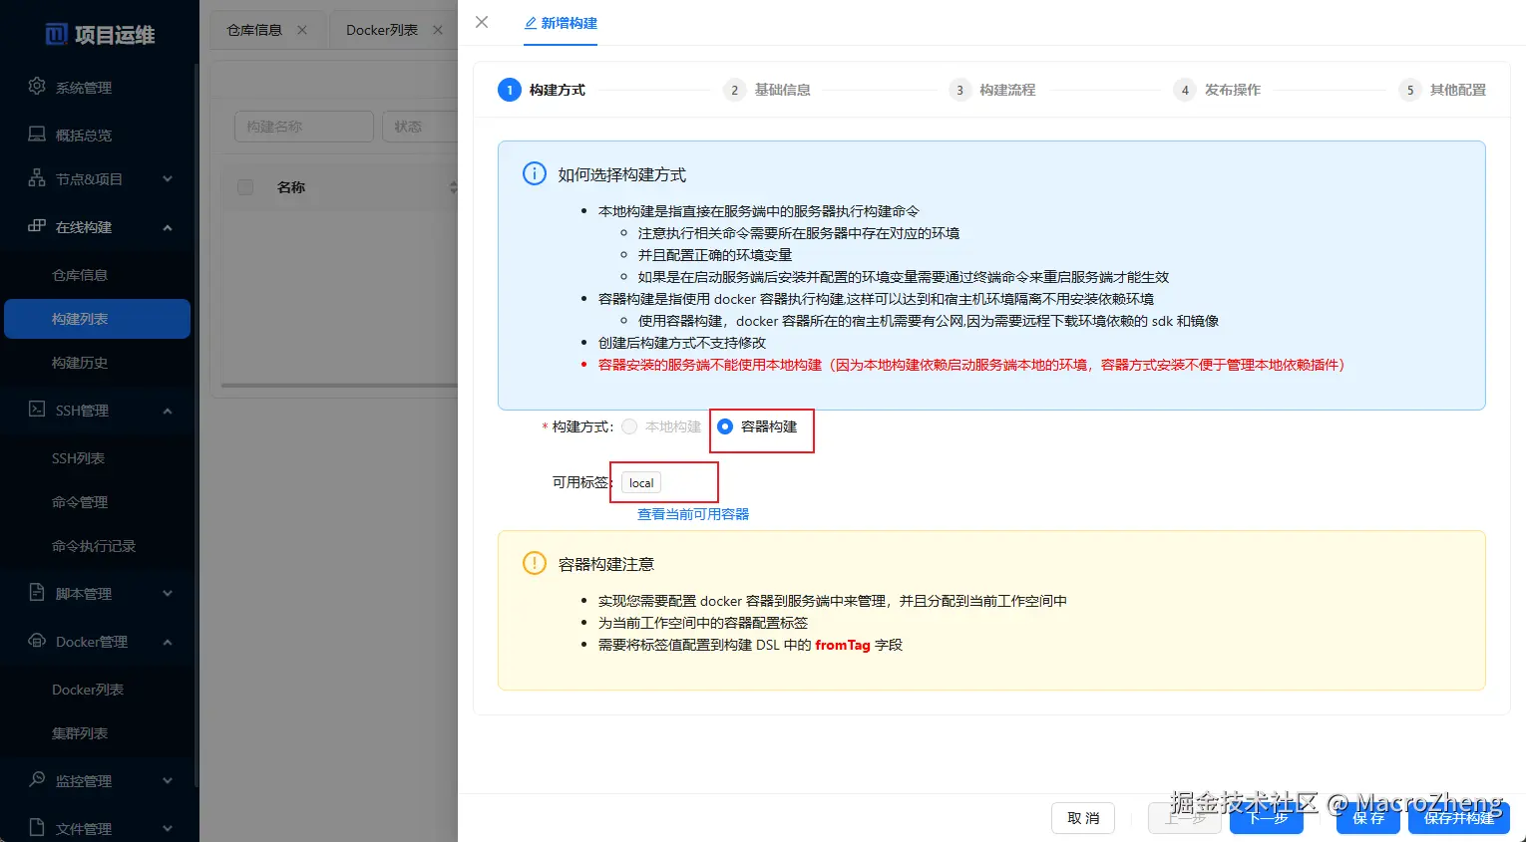Click the 概括总览 monitor icon
Screen dimensions: 1526x842
[37, 135]
